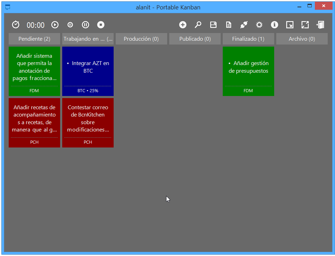Click the plug connection icon
Image resolution: width=335 pixels, height=256 pixels.
[x=244, y=25]
